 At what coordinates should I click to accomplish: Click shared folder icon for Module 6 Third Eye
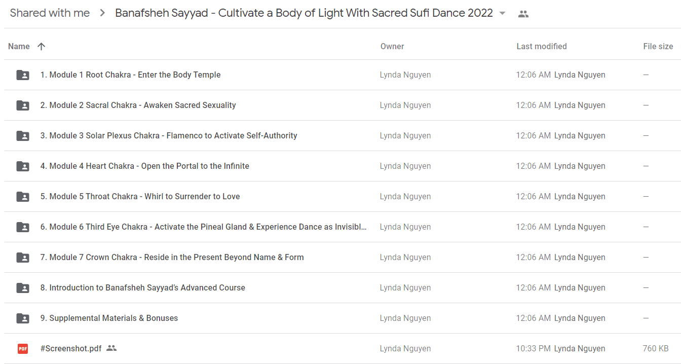[x=23, y=227]
